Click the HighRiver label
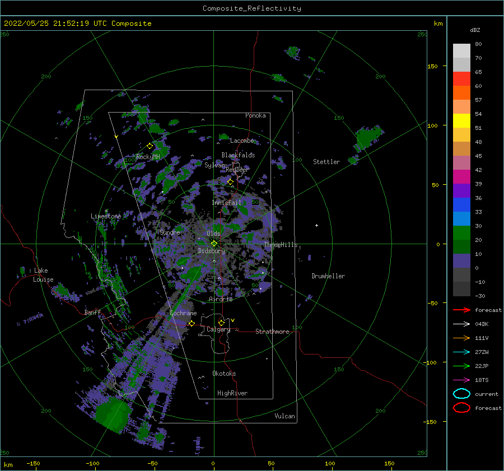This screenshot has width=504, height=471. 232,393
